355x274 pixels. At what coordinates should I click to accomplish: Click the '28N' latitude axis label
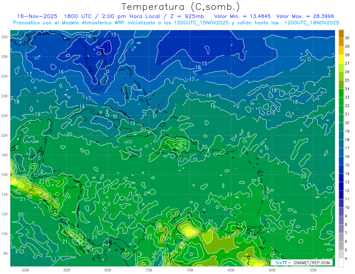[5, 56]
